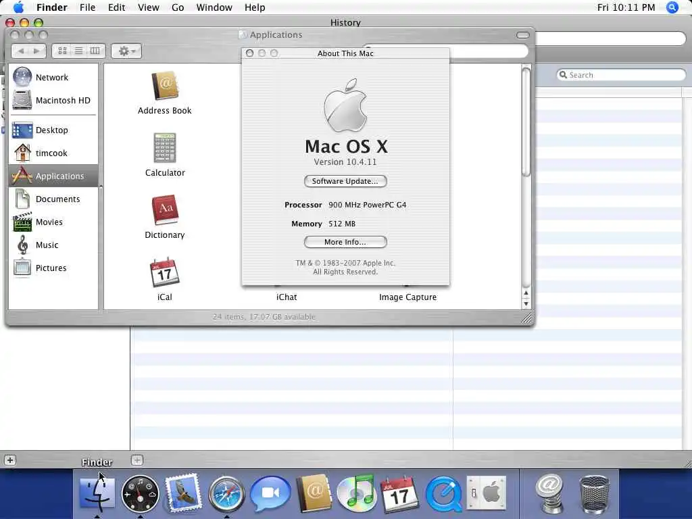
Task: Open the File menu
Action: pos(87,7)
